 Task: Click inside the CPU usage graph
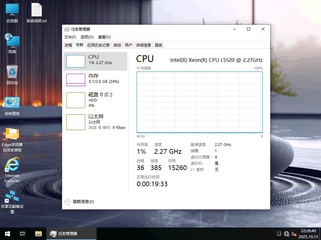pos(199,102)
